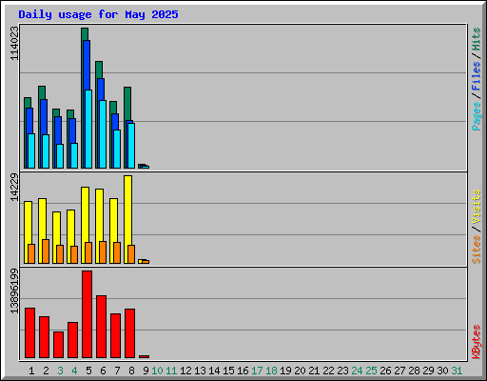487x381 pixels.
Task: Select the red KBytes bar for day 8
Action: click(129, 333)
